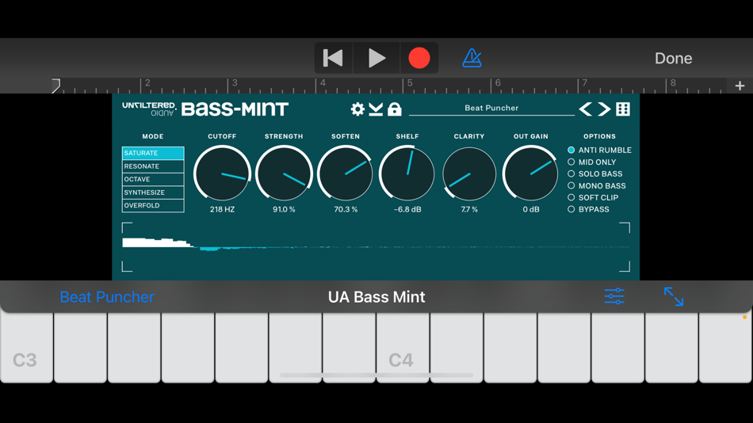
Task: Enable the MID ONLY option
Action: coord(591,162)
